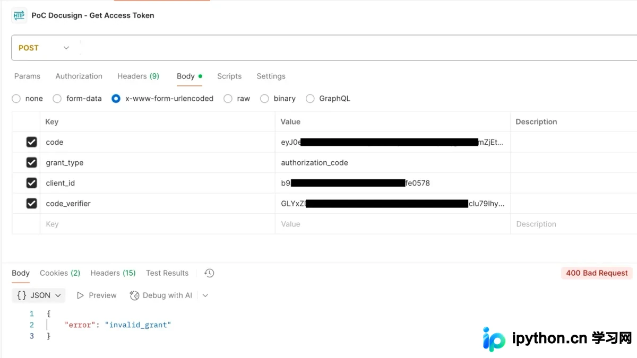Select the GraphQL body option

(310, 99)
